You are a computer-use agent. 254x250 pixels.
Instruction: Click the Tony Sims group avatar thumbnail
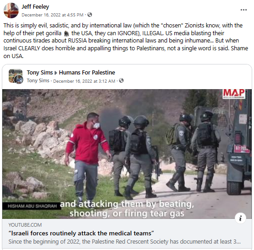pyautogui.click(x=16, y=76)
